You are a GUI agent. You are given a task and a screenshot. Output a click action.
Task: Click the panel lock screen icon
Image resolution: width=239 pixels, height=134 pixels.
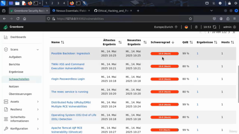click(229, 3)
